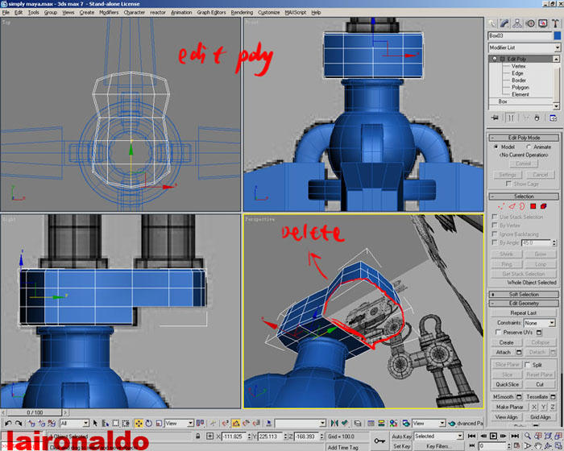Open the Utilities hammer panel icon
This screenshot has width=564, height=451.
tap(554, 23)
